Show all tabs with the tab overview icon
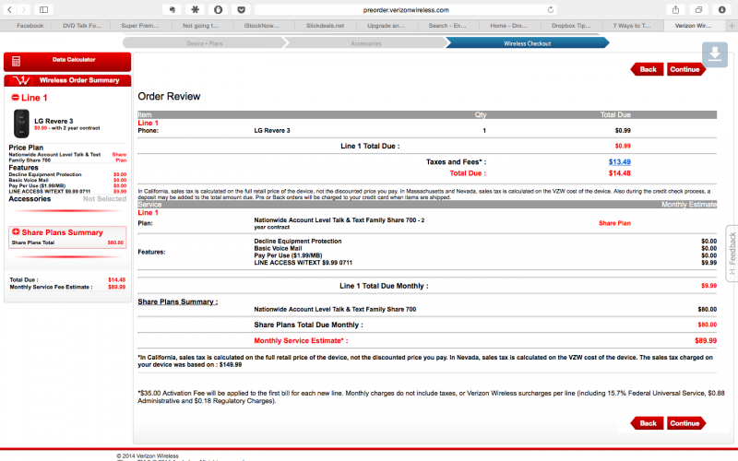This screenshot has width=738, height=461. pos(699,9)
